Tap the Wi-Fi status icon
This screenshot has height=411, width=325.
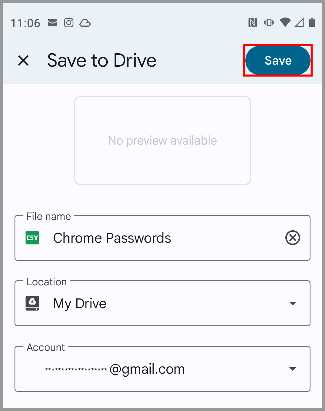(285, 22)
